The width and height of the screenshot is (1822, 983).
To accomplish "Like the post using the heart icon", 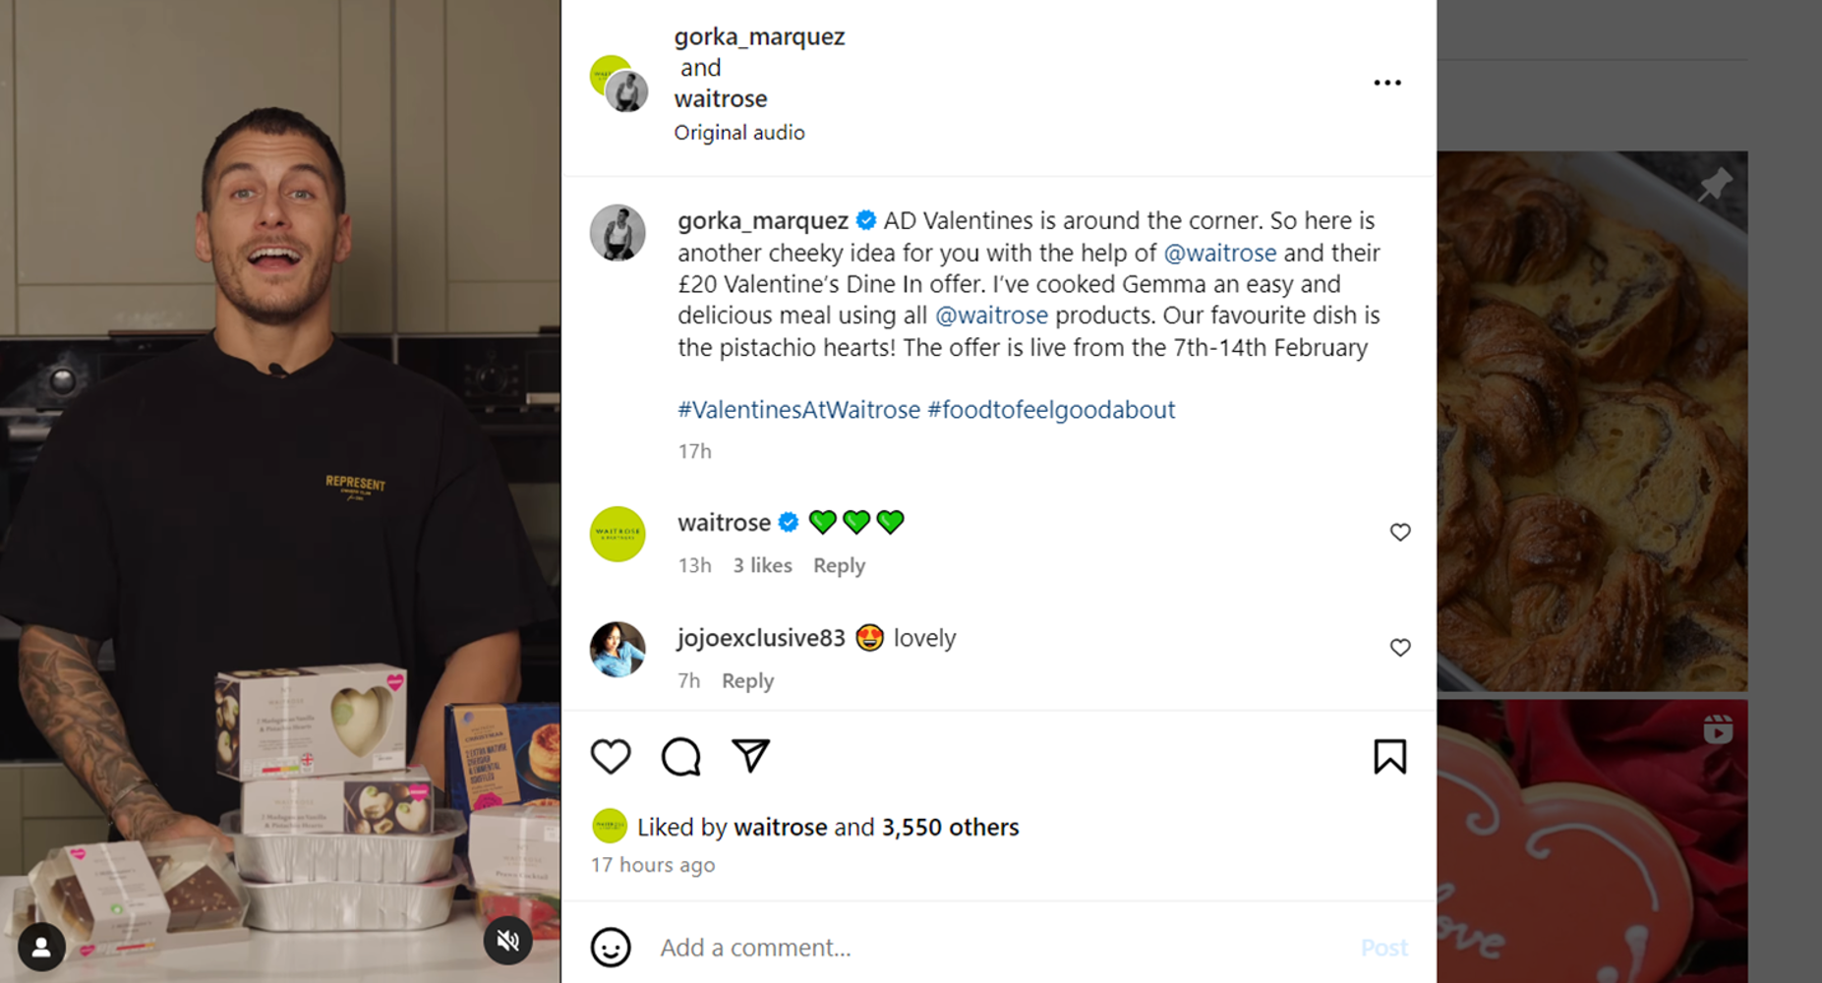I will pyautogui.click(x=610, y=756).
